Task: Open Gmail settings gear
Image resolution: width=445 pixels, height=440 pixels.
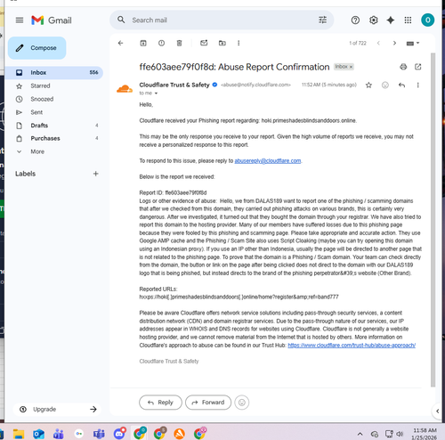Action: tap(373, 20)
